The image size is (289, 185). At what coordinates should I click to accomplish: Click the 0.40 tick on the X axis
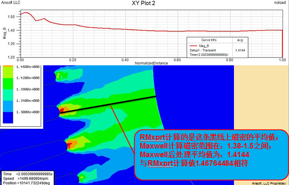125,60
